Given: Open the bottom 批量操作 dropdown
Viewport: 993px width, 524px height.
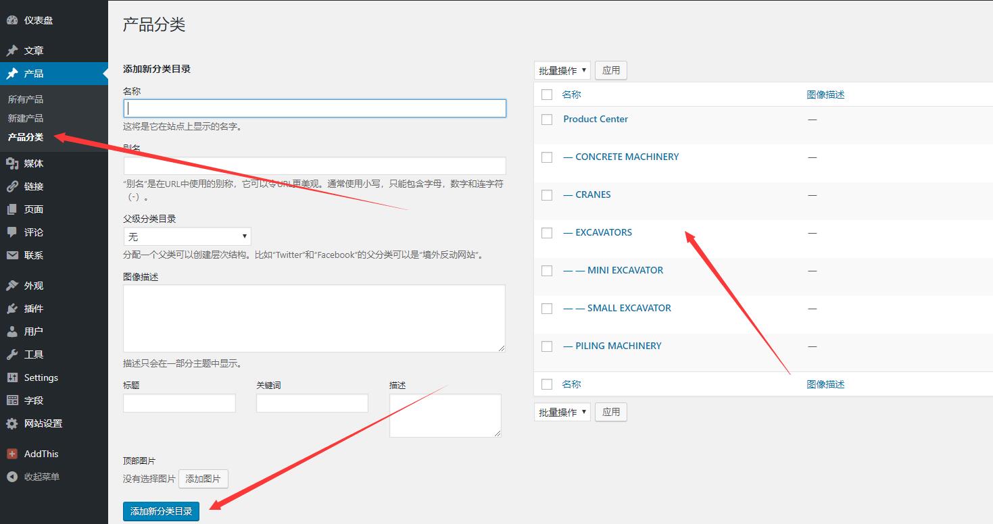Looking at the screenshot, I should (x=562, y=412).
